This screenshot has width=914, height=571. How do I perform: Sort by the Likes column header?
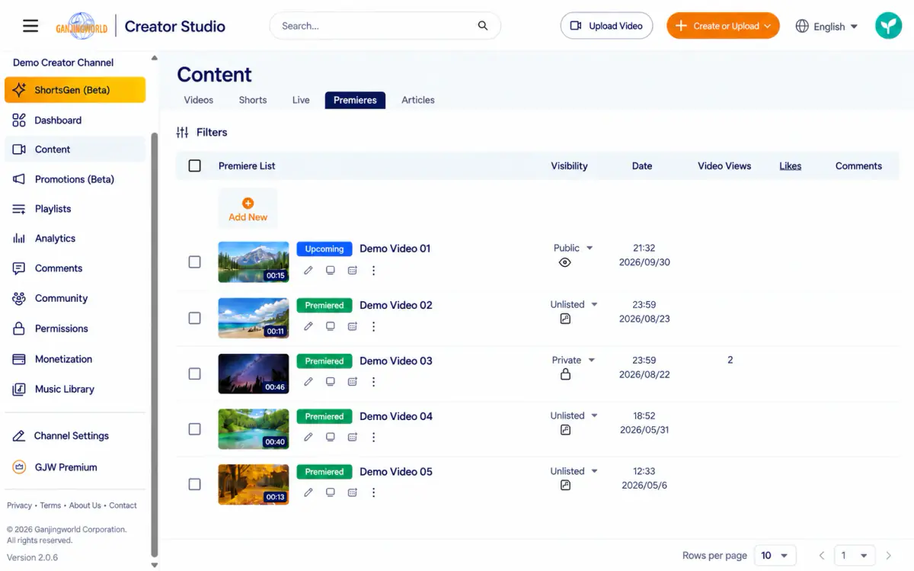point(790,166)
